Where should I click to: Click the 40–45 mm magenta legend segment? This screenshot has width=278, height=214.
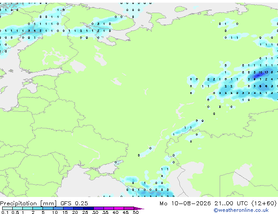click(x=119, y=208)
